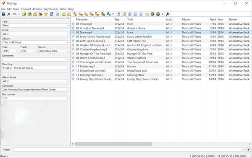The height and width of the screenshot is (158, 252).
Task: Expand the Title field dropdown
Action: point(68,26)
